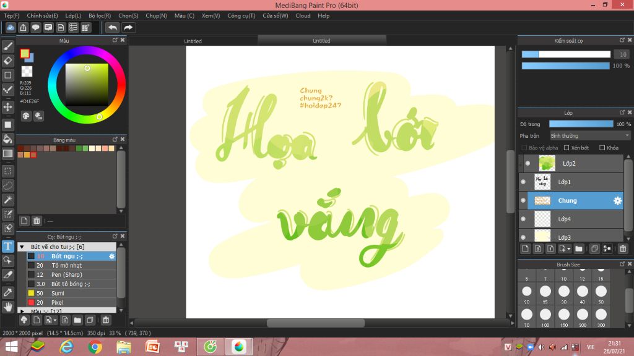Viewport: 634px width, 356px height.
Task: Click the cloud save toolbar icon
Action: point(11,27)
